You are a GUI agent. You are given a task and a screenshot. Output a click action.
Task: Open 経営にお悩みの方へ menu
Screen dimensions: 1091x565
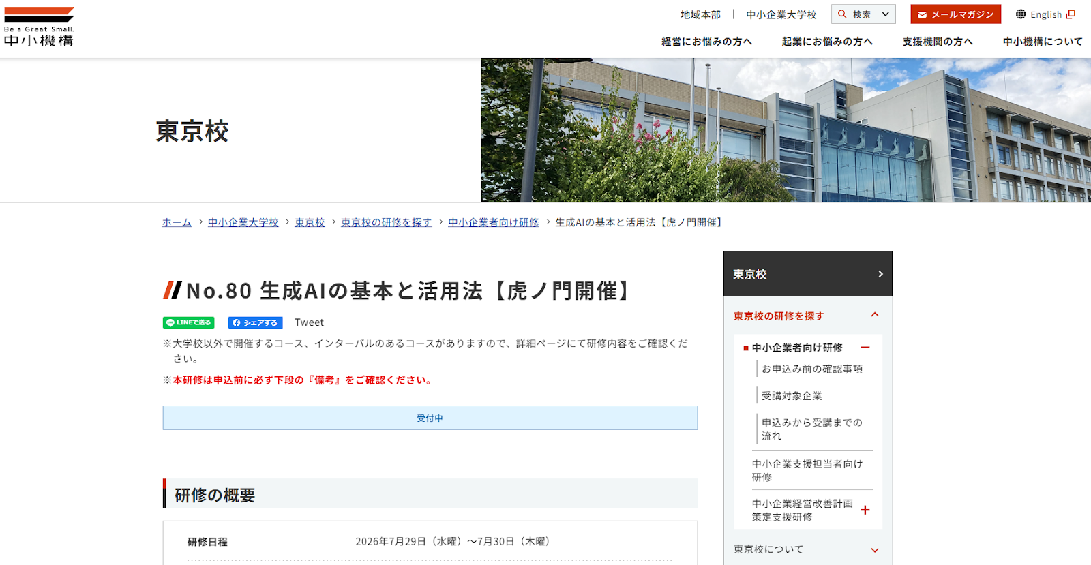(x=706, y=42)
